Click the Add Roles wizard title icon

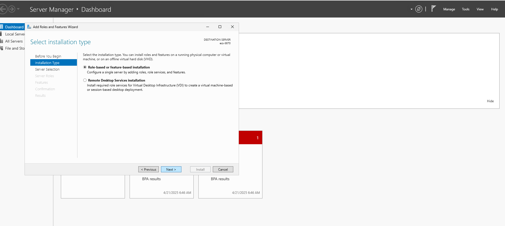pyautogui.click(x=29, y=27)
